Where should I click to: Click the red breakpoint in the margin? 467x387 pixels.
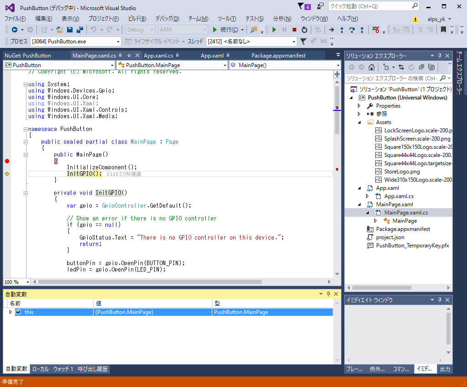(x=7, y=161)
